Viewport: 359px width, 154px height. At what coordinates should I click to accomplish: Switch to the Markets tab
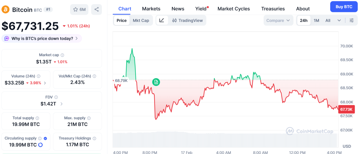point(151,8)
